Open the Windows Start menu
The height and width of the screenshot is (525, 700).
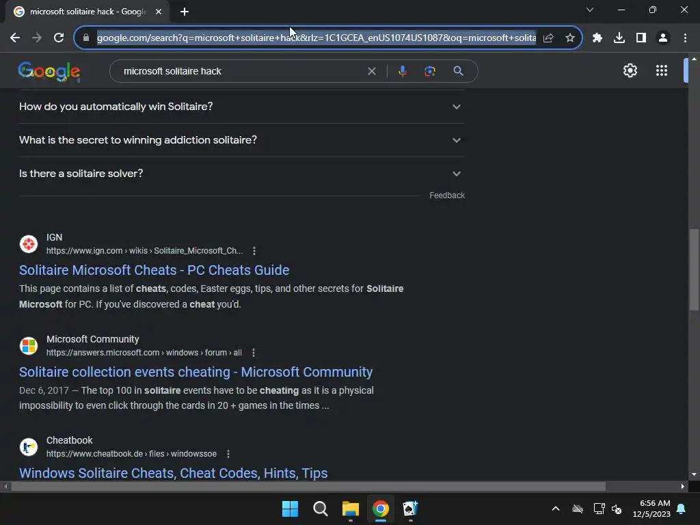pyautogui.click(x=290, y=509)
